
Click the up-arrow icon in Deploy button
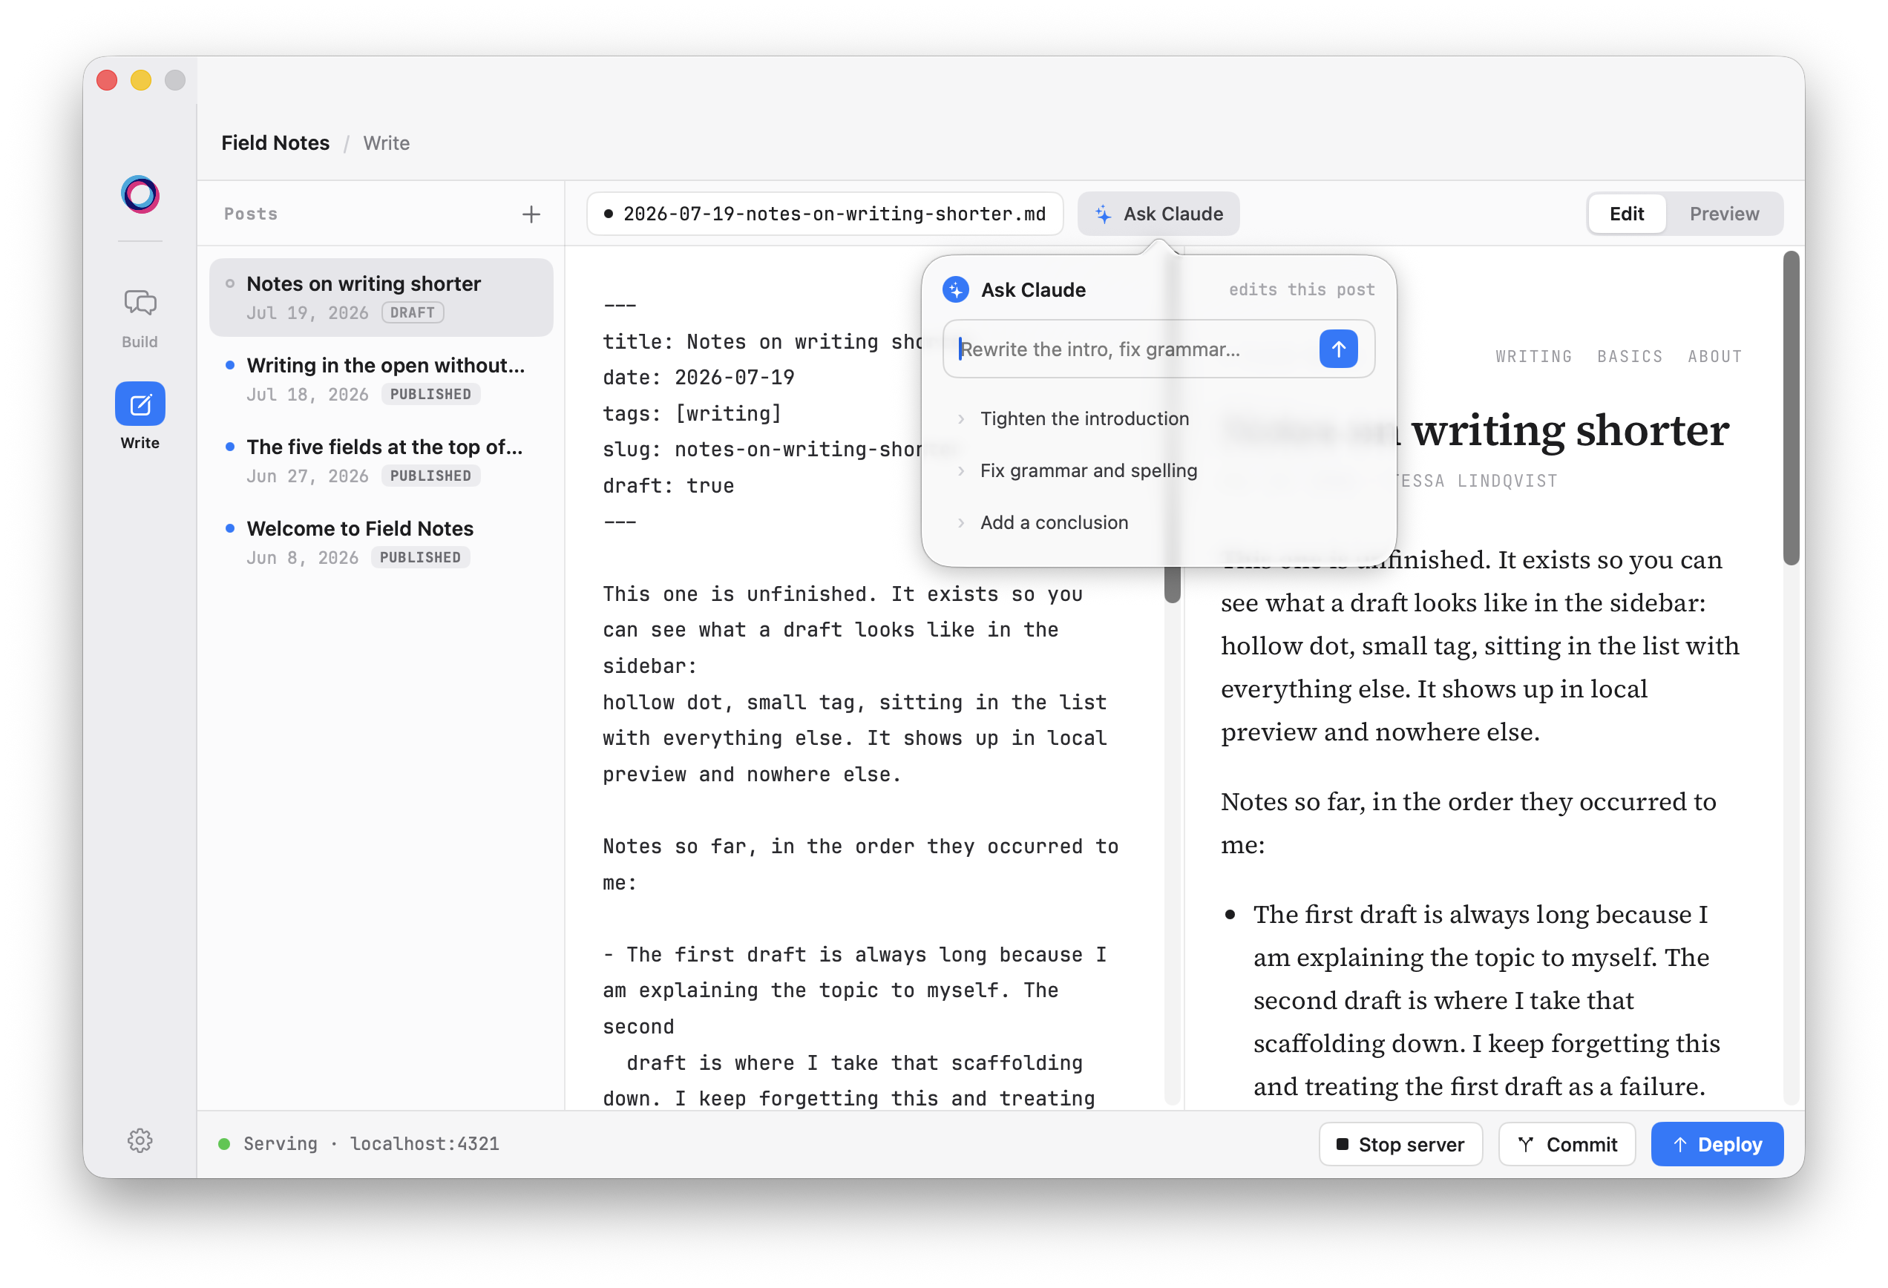click(x=1679, y=1144)
